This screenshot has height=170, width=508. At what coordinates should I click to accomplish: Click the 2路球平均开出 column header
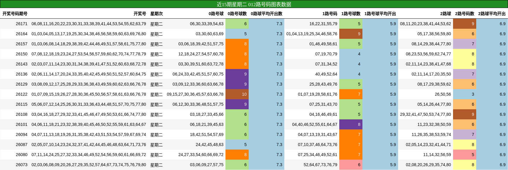(x=492, y=14)
